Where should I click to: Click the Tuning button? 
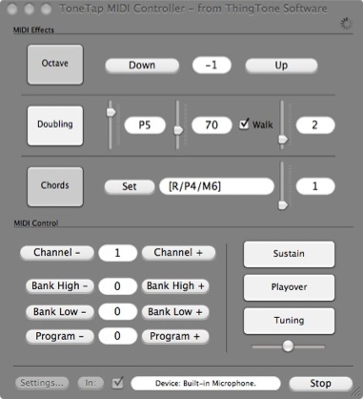(x=289, y=321)
